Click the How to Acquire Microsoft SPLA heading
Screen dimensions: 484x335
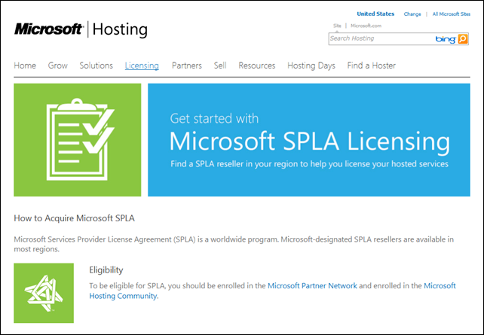[x=74, y=218]
